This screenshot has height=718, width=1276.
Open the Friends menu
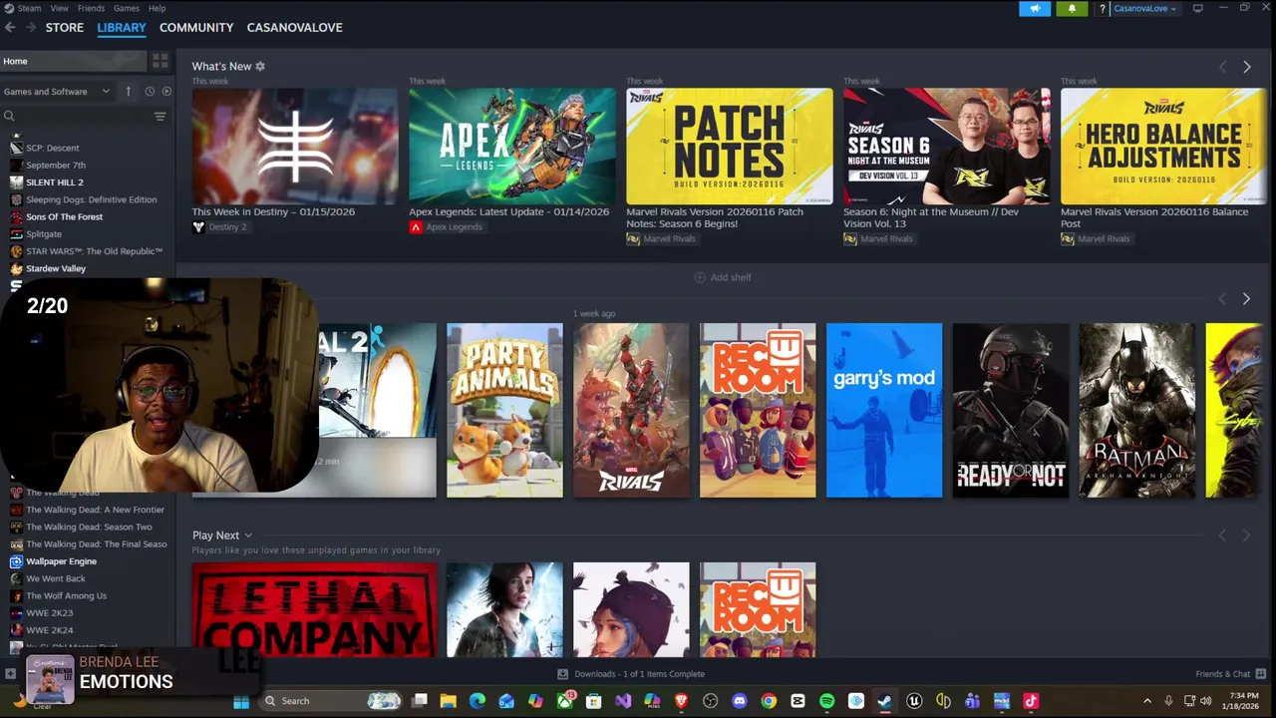(91, 8)
